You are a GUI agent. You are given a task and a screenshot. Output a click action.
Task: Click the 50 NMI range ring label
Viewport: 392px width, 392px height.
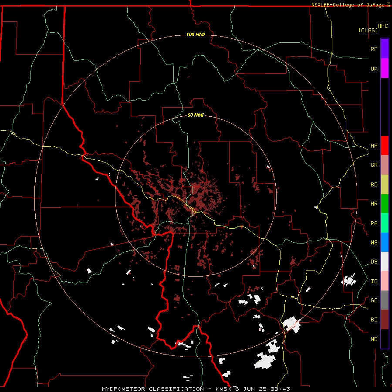tap(196, 115)
